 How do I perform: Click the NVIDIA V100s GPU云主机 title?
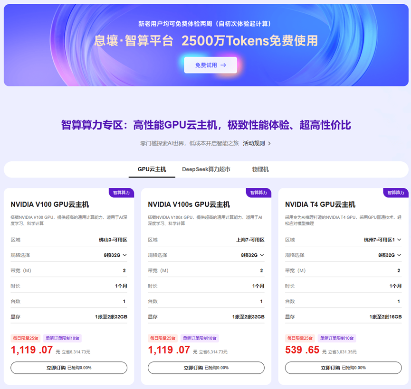(189, 204)
